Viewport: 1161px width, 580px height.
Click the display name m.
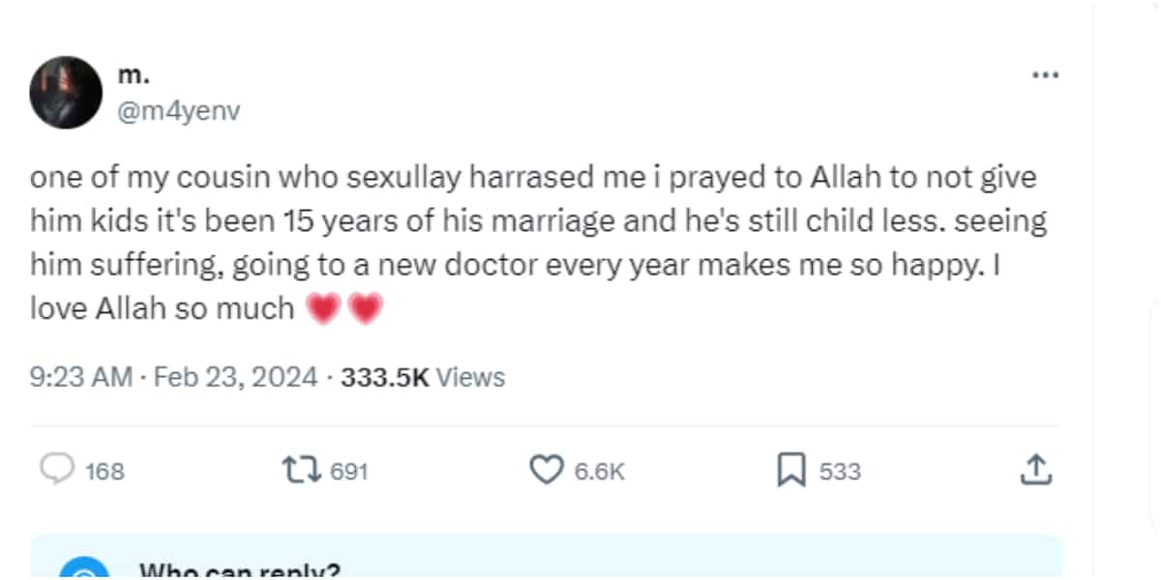pos(130,76)
